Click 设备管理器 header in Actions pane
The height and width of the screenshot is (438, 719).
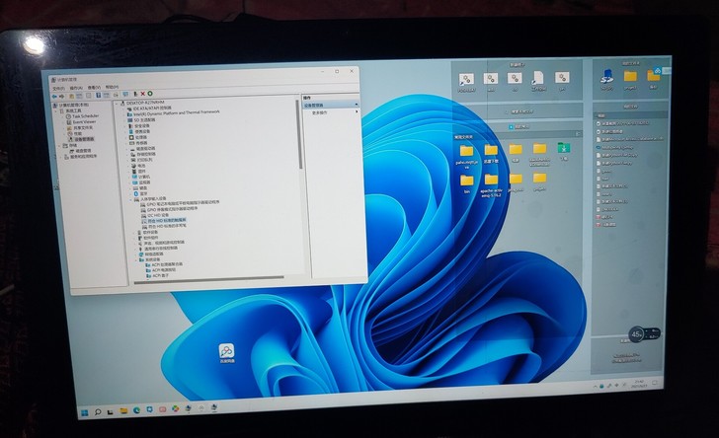click(330, 105)
